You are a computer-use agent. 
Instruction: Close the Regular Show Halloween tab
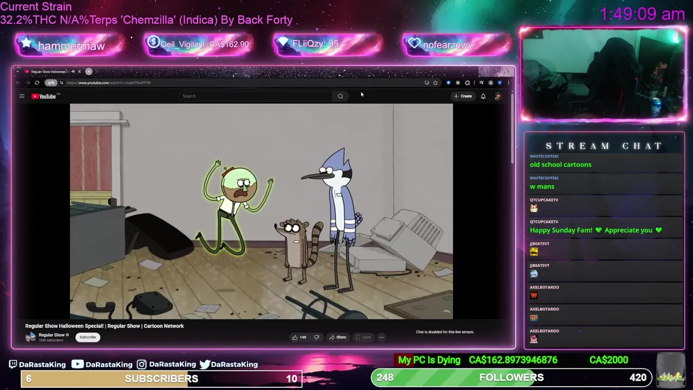[79, 71]
